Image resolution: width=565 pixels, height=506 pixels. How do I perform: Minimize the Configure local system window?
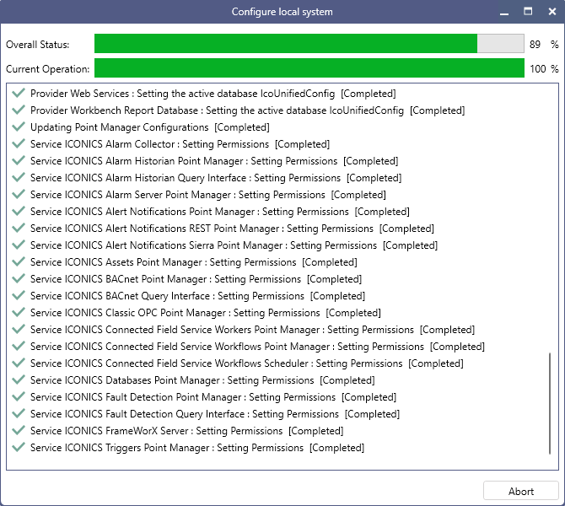point(504,12)
